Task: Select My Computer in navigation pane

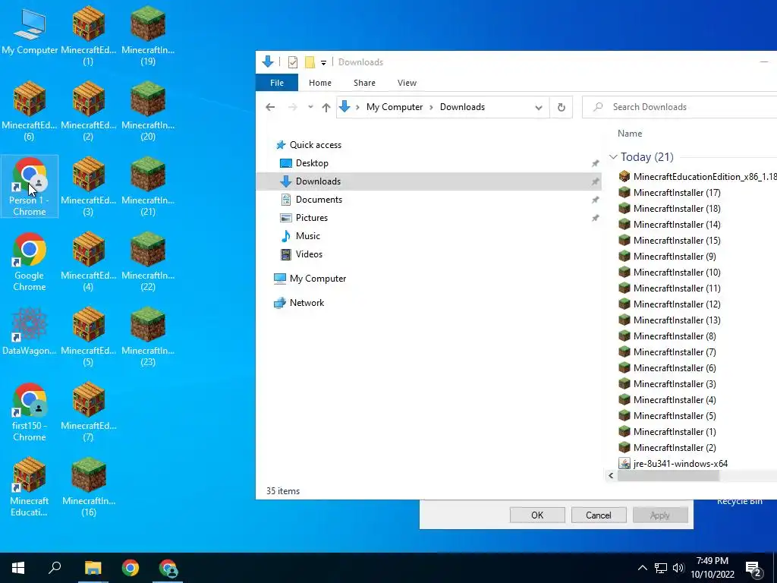Action: coord(318,279)
